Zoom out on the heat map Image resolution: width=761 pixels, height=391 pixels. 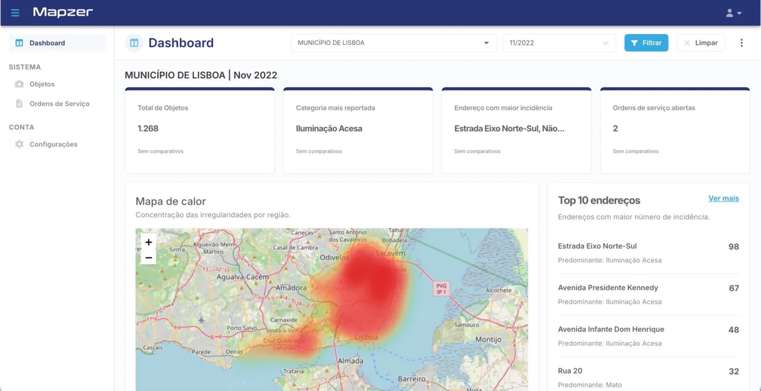148,257
